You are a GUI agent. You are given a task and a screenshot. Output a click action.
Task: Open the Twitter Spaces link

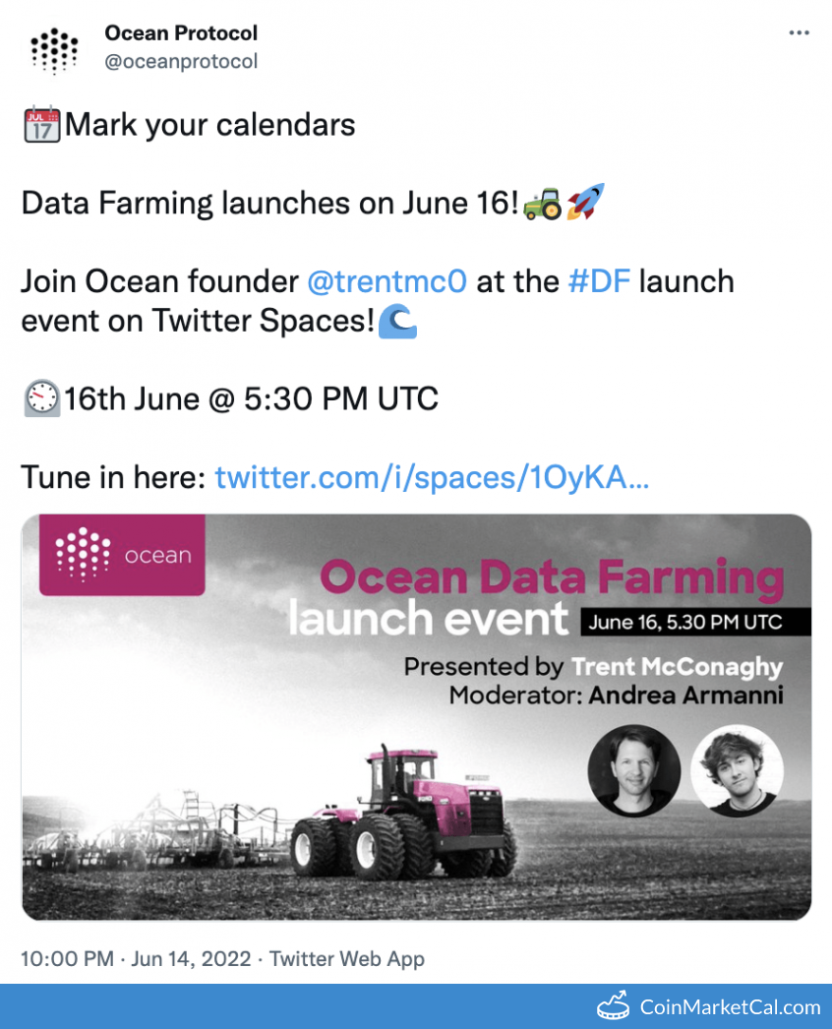point(432,478)
